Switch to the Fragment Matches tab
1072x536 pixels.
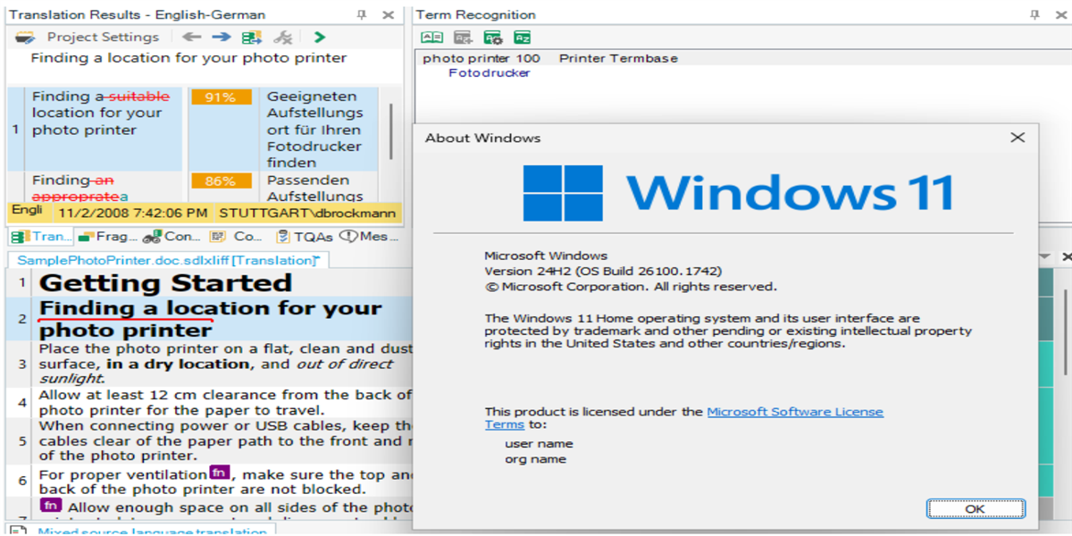click(x=106, y=237)
